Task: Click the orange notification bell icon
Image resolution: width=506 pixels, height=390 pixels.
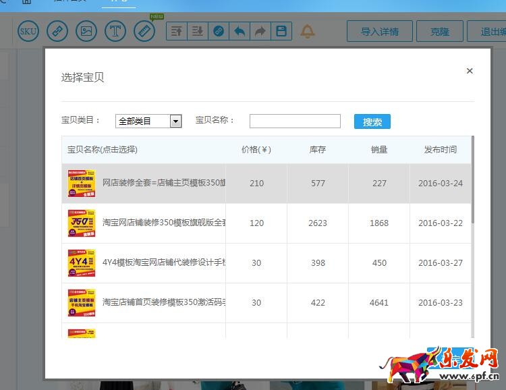Action: tap(308, 31)
